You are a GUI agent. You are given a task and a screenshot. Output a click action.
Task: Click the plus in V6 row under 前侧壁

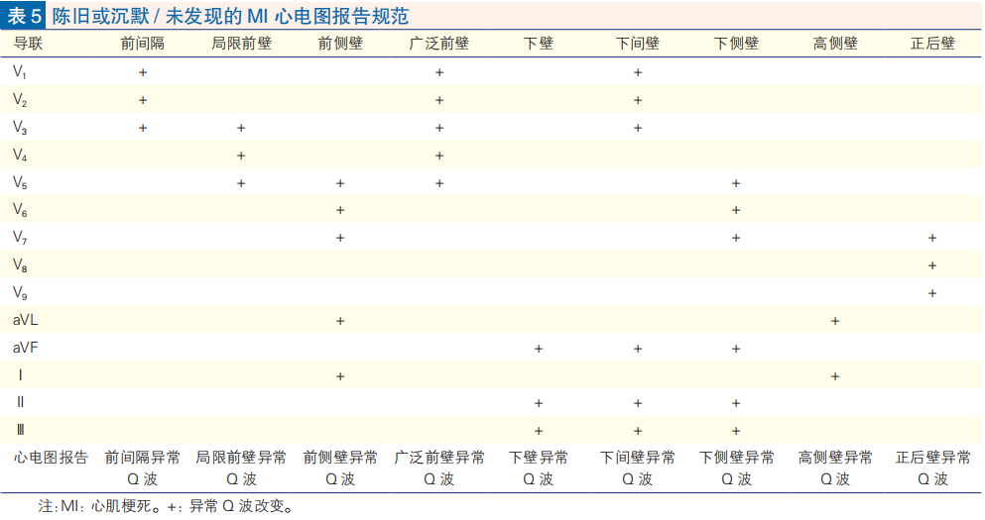[x=339, y=210]
